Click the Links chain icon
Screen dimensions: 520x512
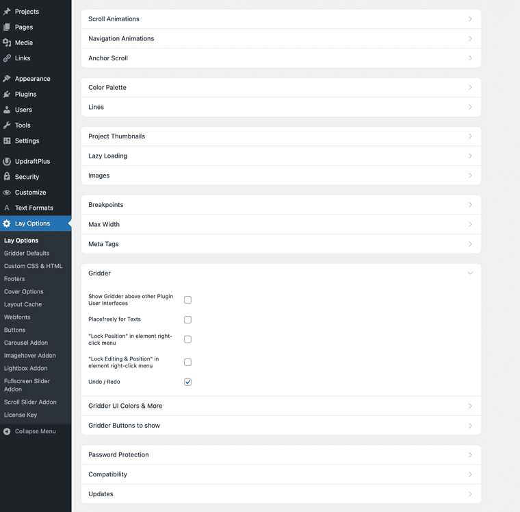click(7, 58)
